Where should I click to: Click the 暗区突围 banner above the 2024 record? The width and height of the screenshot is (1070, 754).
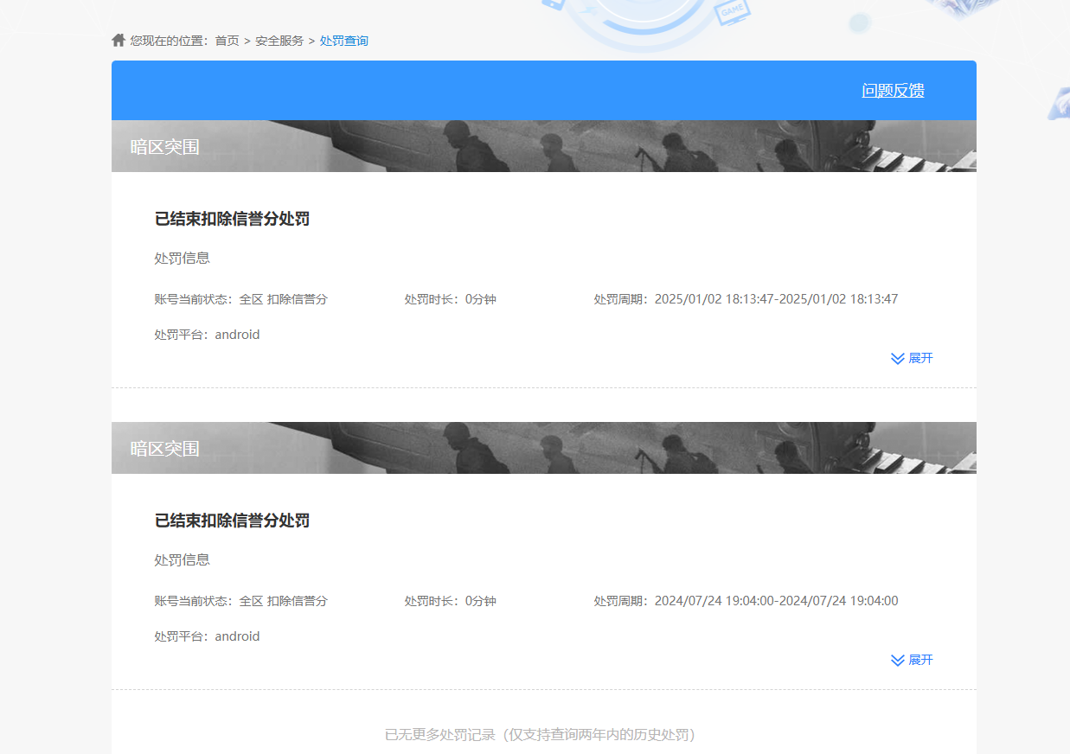[164, 449]
